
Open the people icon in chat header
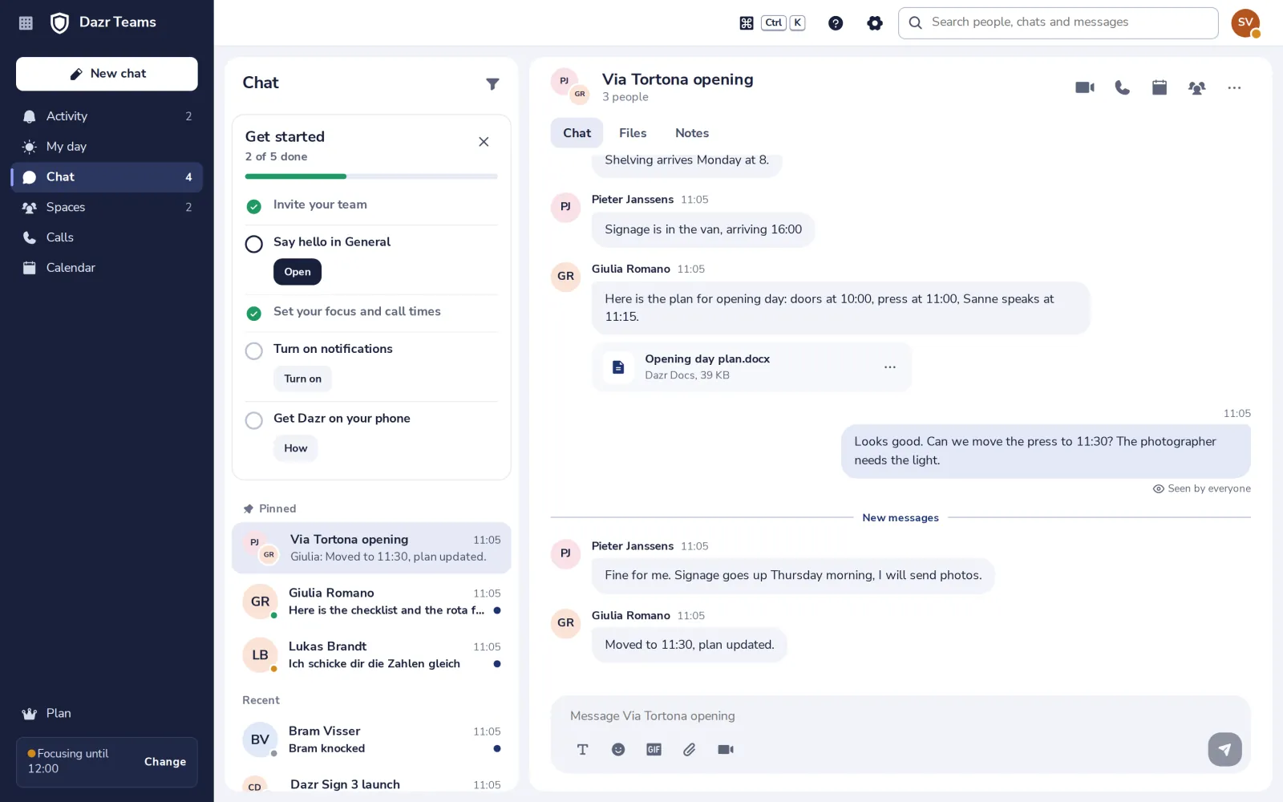click(1196, 87)
